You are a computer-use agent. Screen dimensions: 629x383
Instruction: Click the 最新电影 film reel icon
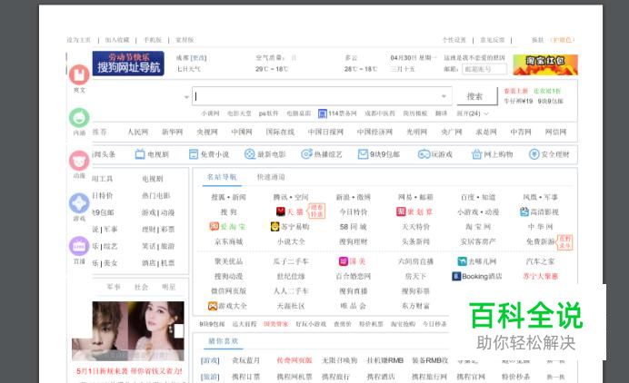(250, 154)
